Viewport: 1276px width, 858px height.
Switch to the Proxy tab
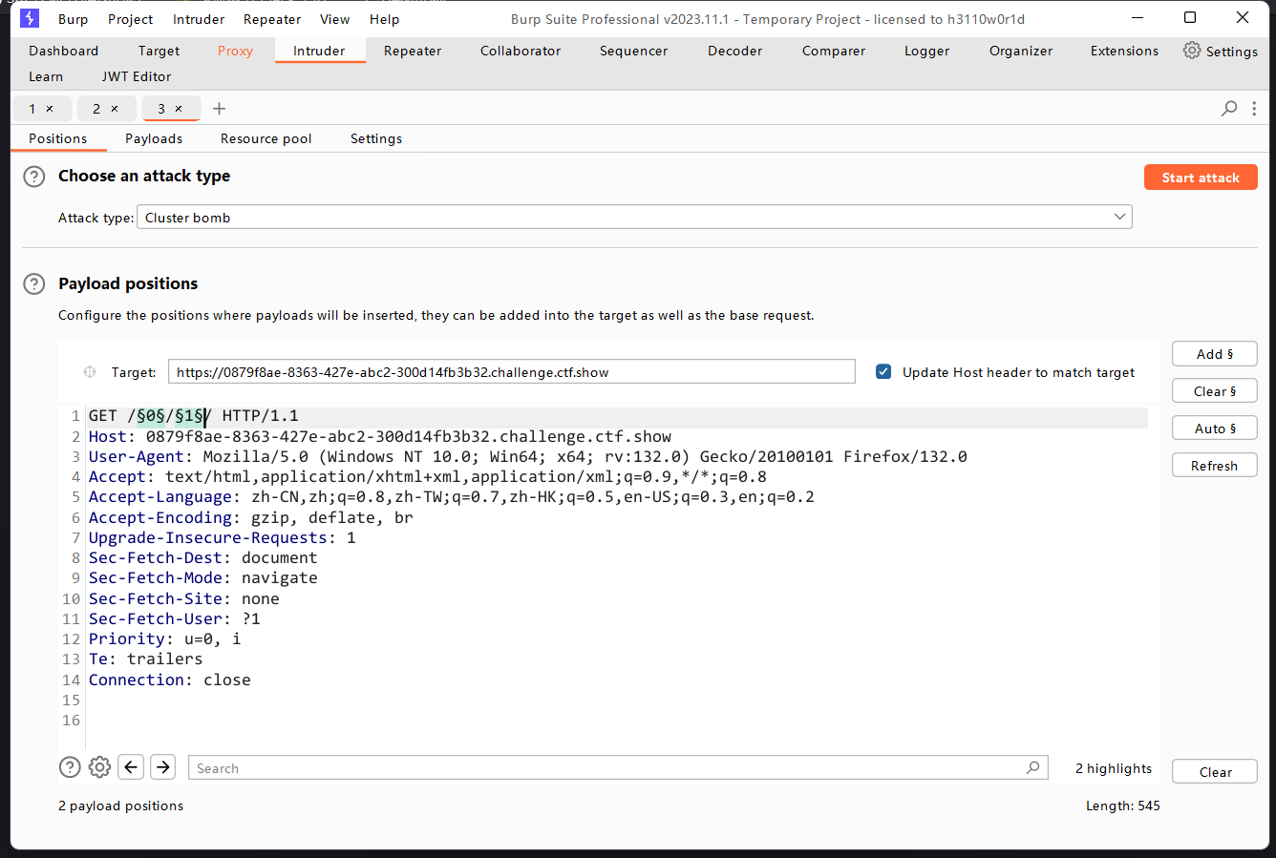coord(235,51)
